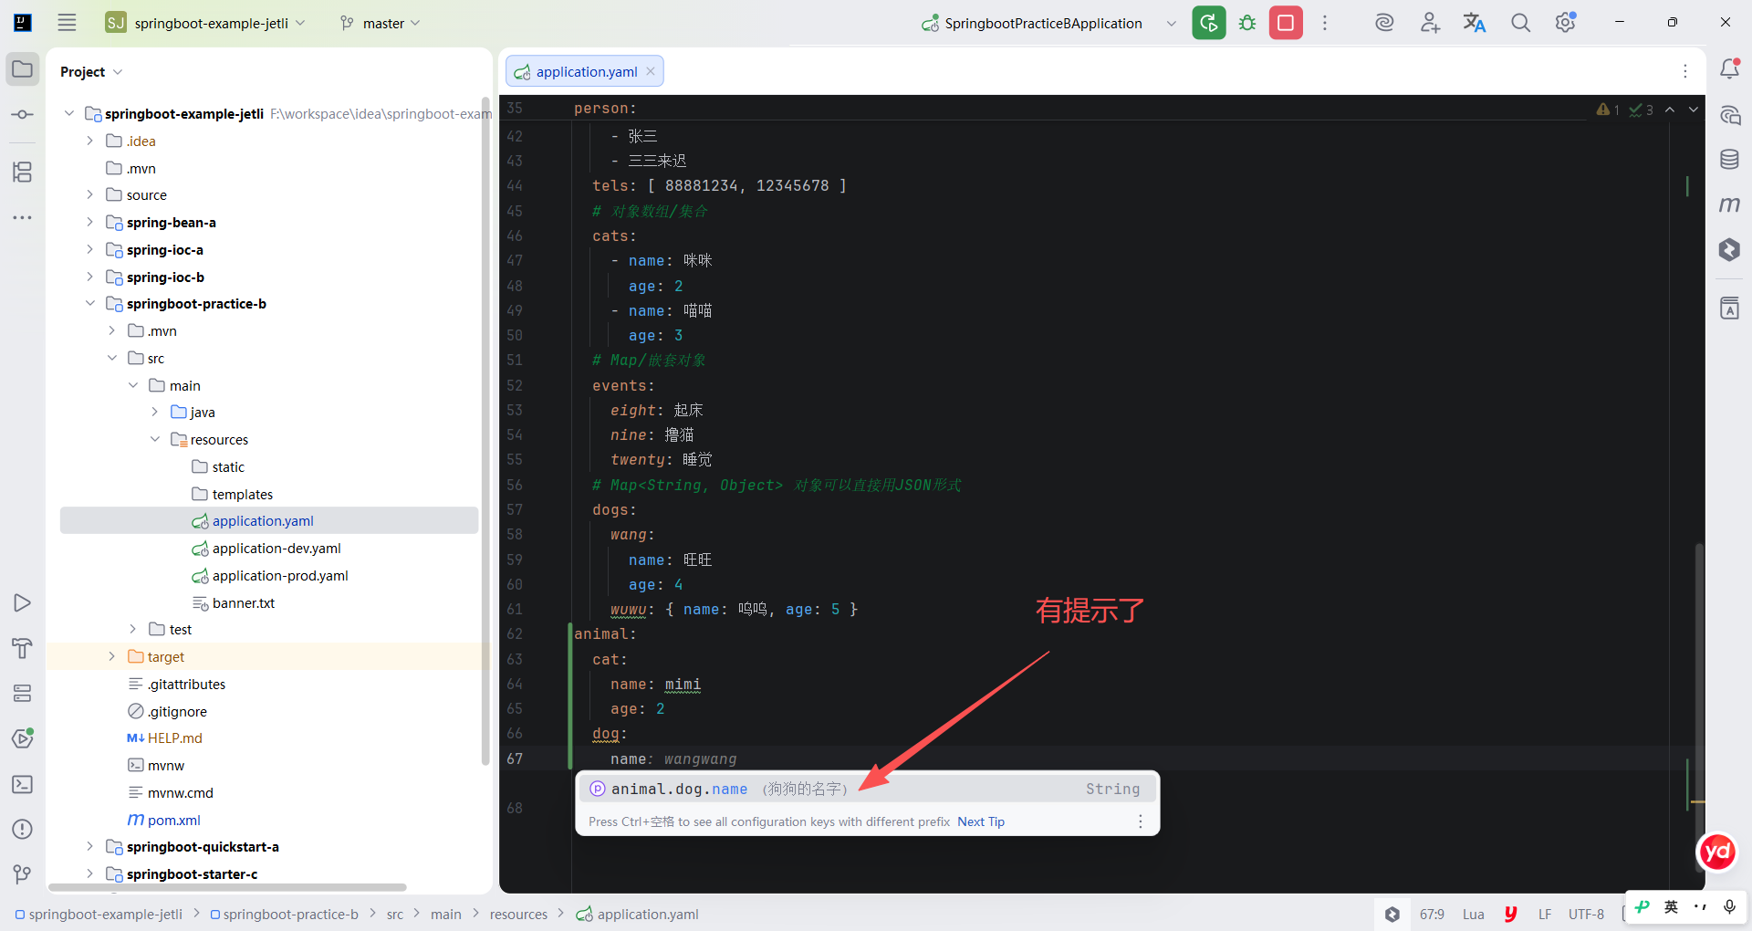This screenshot has width=1752, height=931.
Task: Open the Commit tool window
Action: click(x=23, y=115)
